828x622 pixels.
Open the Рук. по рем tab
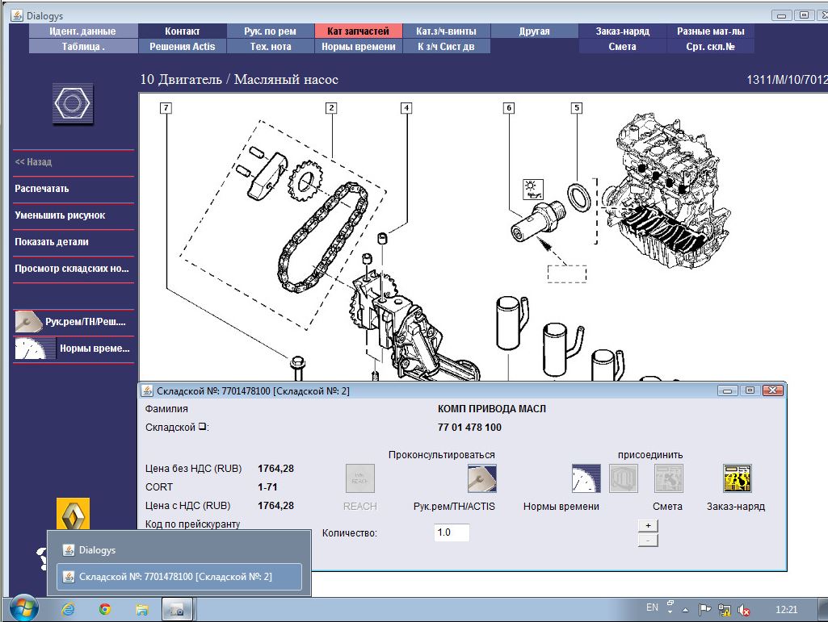271,31
